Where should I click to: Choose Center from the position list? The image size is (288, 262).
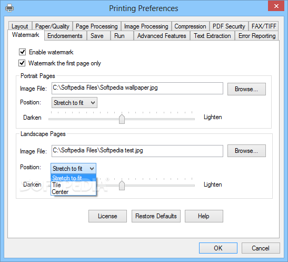click(x=73, y=192)
